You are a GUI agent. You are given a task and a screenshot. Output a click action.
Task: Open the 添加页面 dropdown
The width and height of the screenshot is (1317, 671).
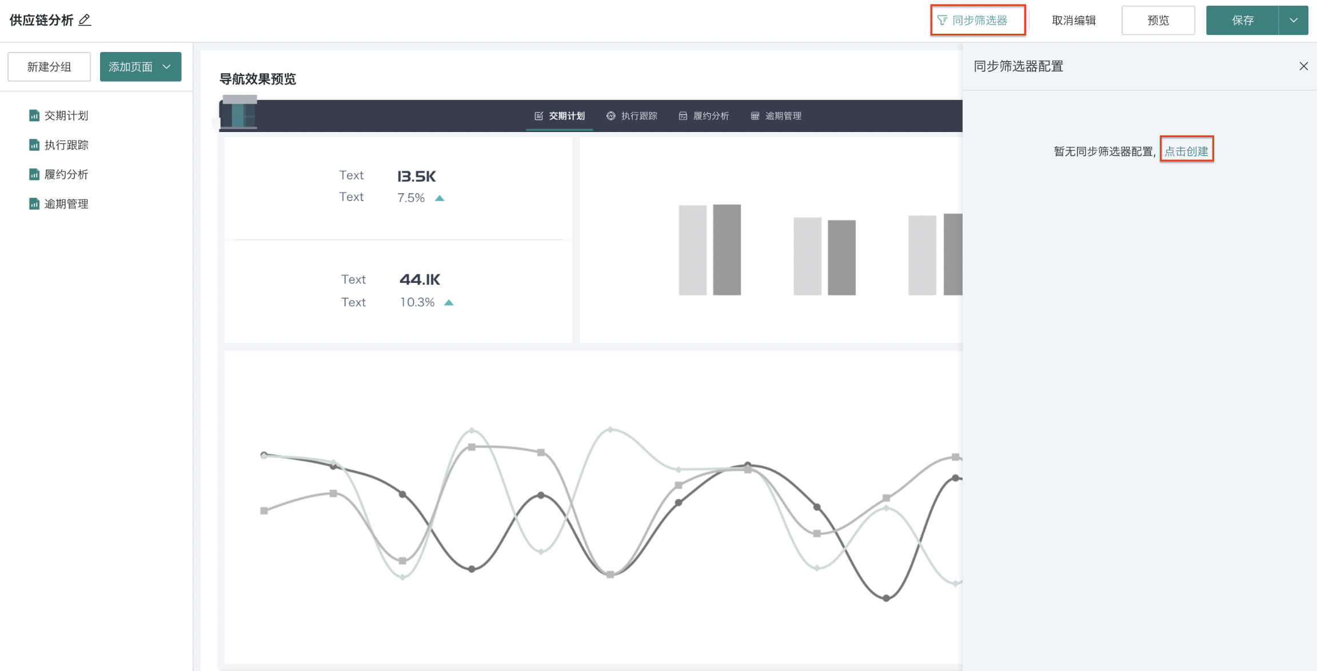point(141,67)
